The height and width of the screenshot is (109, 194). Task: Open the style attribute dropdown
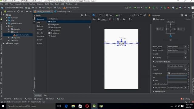pyautogui.click(x=185, y=66)
